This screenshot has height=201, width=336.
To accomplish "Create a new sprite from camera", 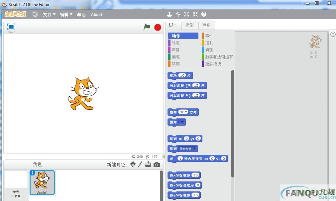I will [157, 164].
